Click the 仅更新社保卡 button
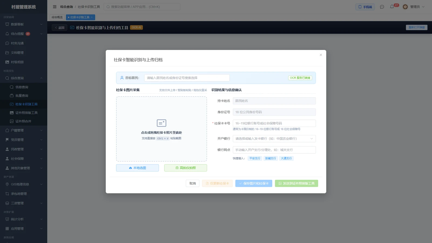The height and width of the screenshot is (243, 432). point(217,184)
